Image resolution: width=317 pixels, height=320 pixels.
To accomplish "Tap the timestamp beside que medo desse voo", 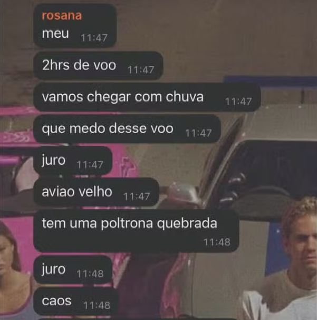I will pyautogui.click(x=198, y=133).
